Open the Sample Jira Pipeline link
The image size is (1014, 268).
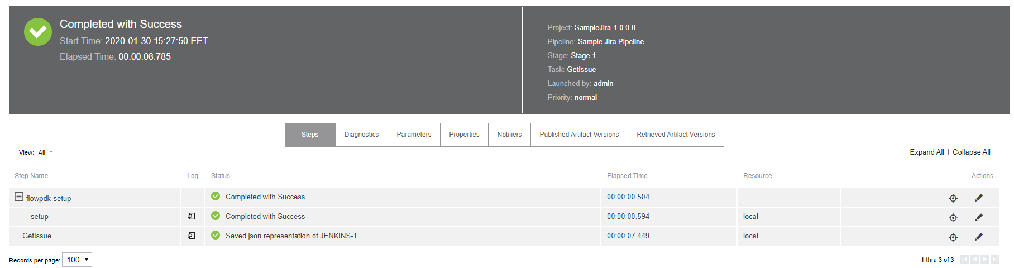(611, 41)
